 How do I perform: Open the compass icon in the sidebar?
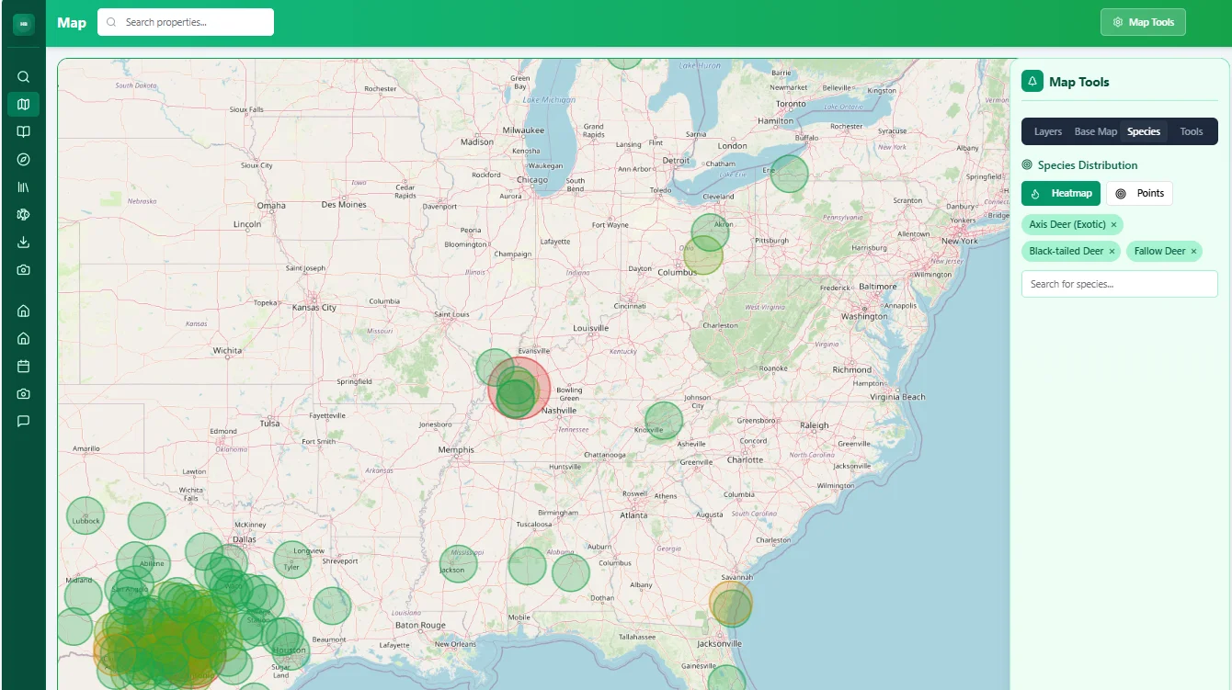click(23, 160)
